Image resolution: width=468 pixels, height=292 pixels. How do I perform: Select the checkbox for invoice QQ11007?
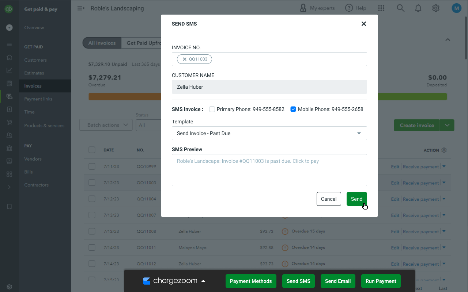tap(92, 215)
